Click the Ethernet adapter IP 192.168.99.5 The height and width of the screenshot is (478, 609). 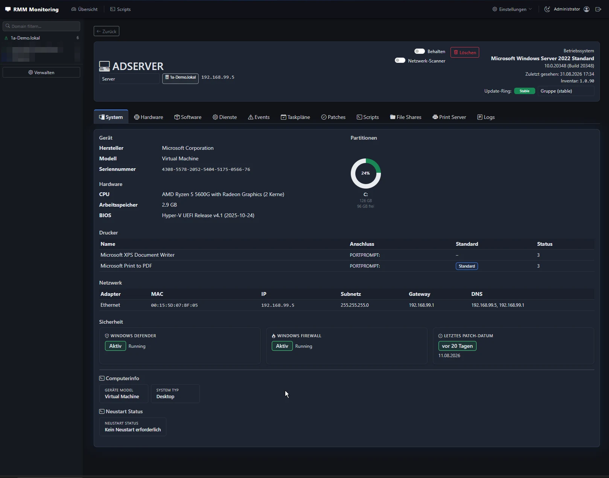pos(278,305)
